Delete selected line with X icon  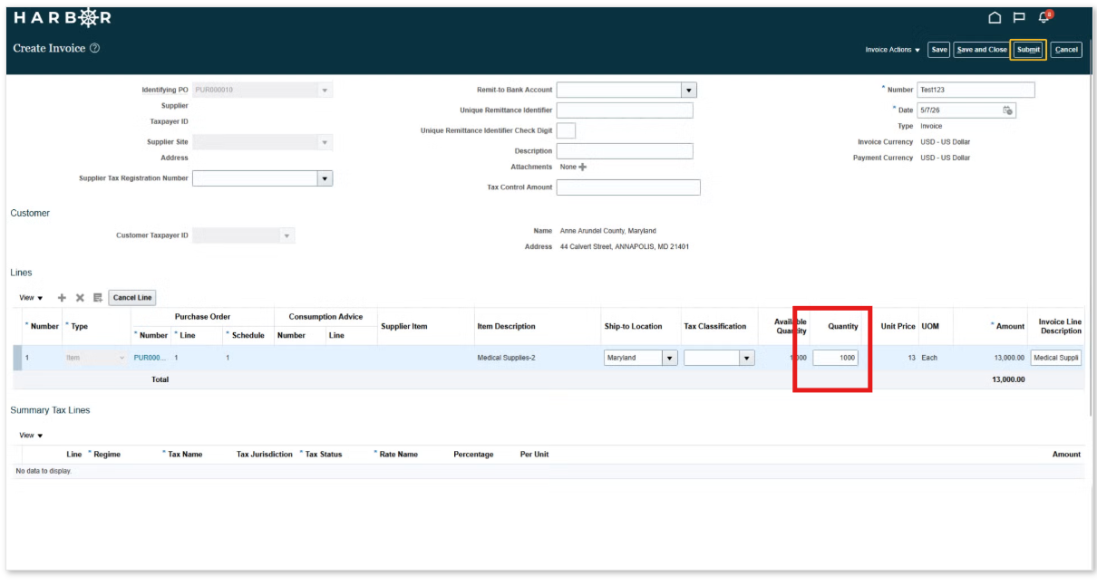coord(80,297)
